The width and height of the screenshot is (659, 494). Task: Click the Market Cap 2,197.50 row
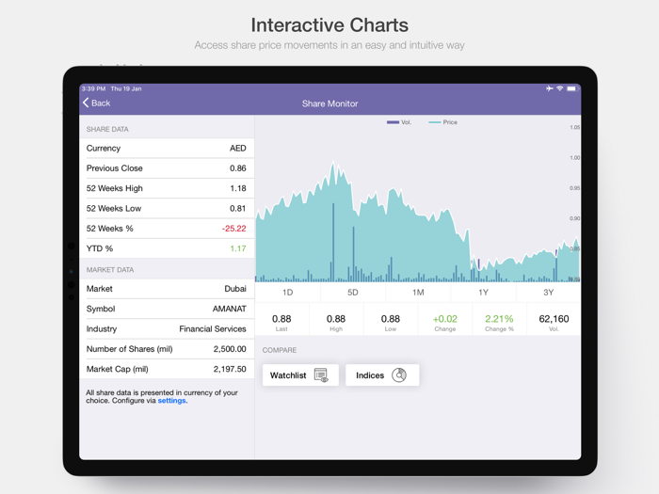[x=167, y=369]
